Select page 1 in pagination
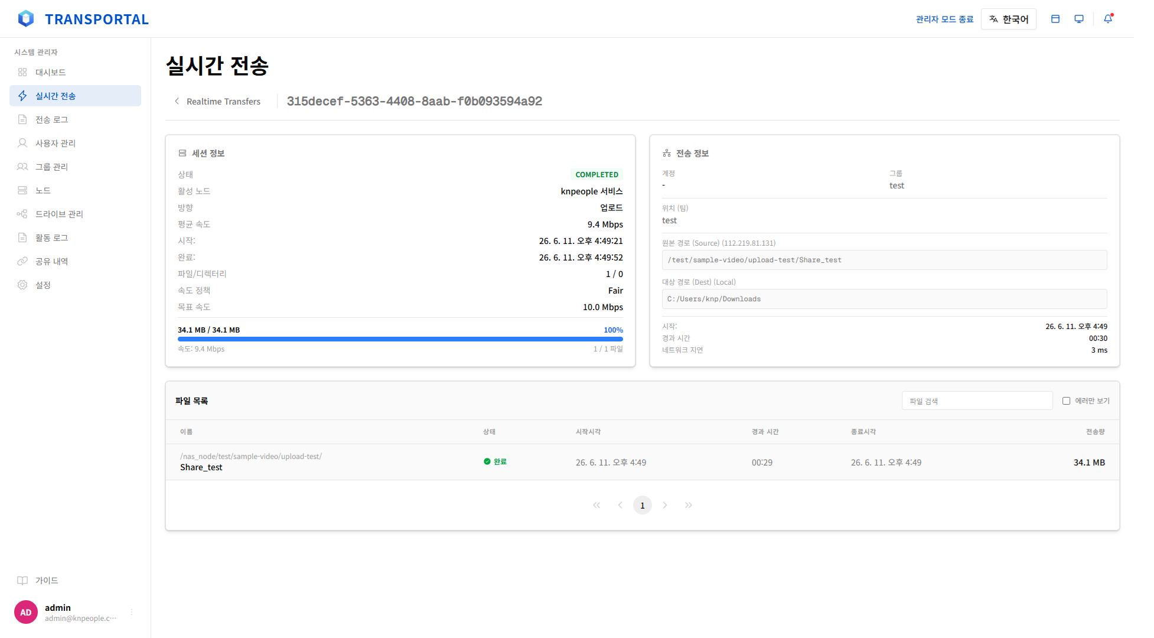This screenshot has width=1154, height=638. tap(643, 505)
